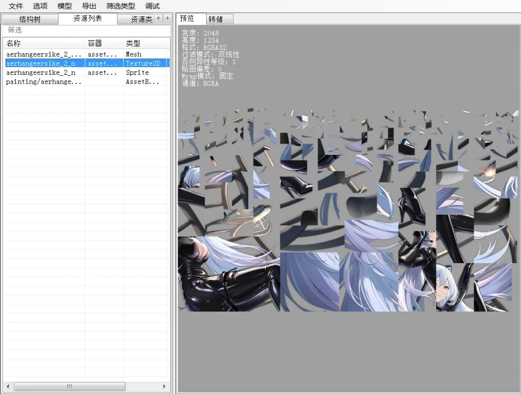Switch to the partially hidden 资源类 tab
Viewport: 521px width, 394px height.
(136, 19)
